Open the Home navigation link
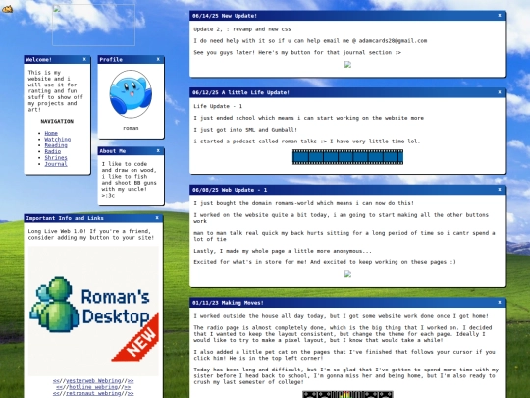Screen dimensions: 530x398 click(51, 133)
